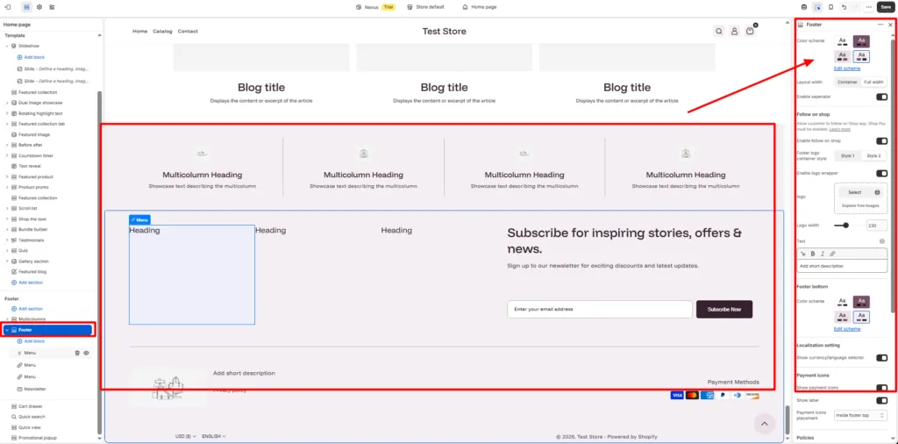Click the Undo arrow icon
This screenshot has height=444, width=898.
point(845,7)
